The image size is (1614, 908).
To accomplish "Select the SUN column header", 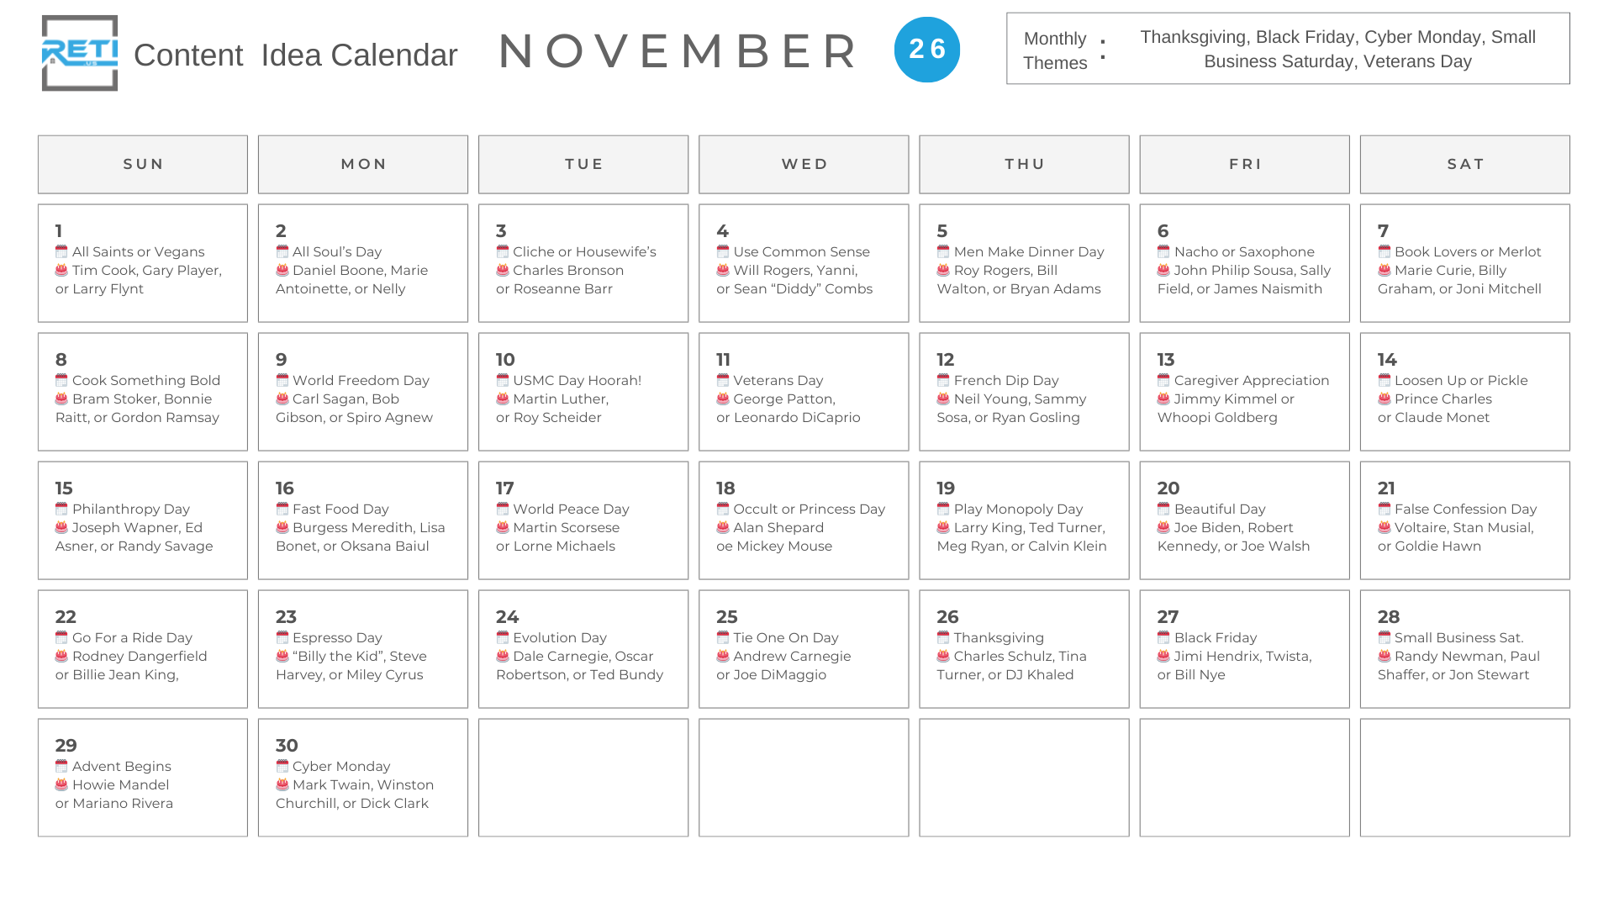I will pos(143,165).
